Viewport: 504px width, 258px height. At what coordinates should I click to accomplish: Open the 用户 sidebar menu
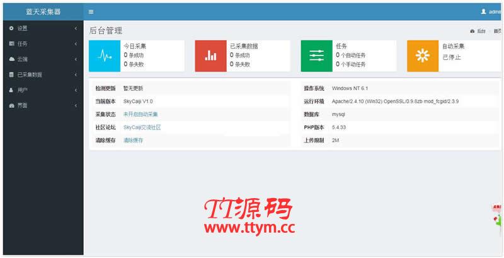tap(43, 90)
